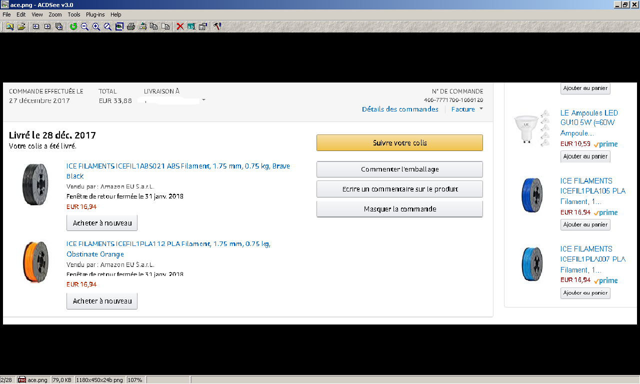
Task: Click Acheter à nouveau for ABS Brave Black
Action: pos(102,223)
